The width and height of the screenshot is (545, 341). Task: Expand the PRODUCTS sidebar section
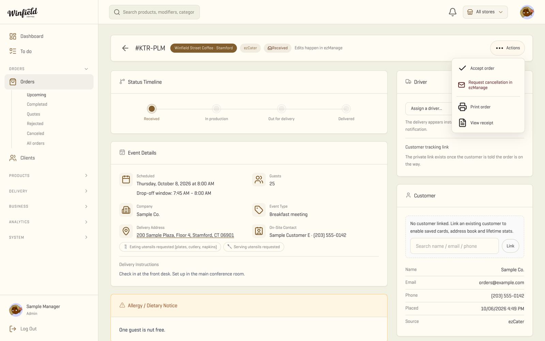tap(49, 176)
